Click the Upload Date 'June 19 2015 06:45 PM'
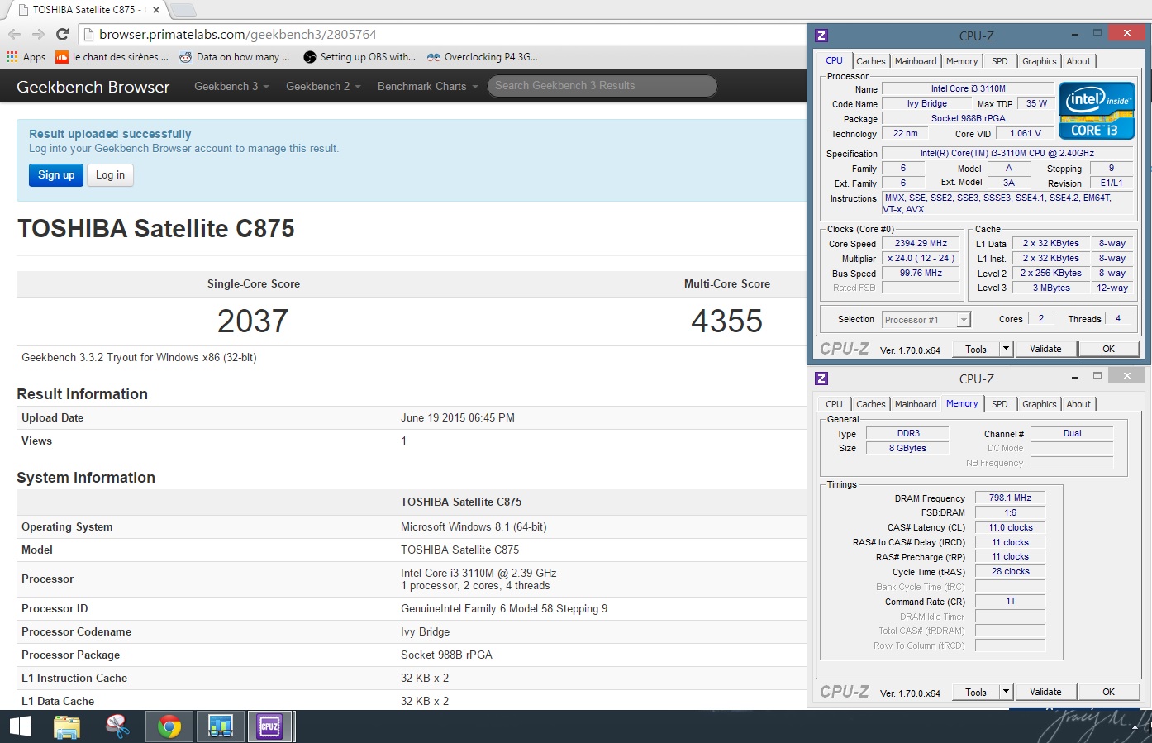 pyautogui.click(x=458, y=418)
